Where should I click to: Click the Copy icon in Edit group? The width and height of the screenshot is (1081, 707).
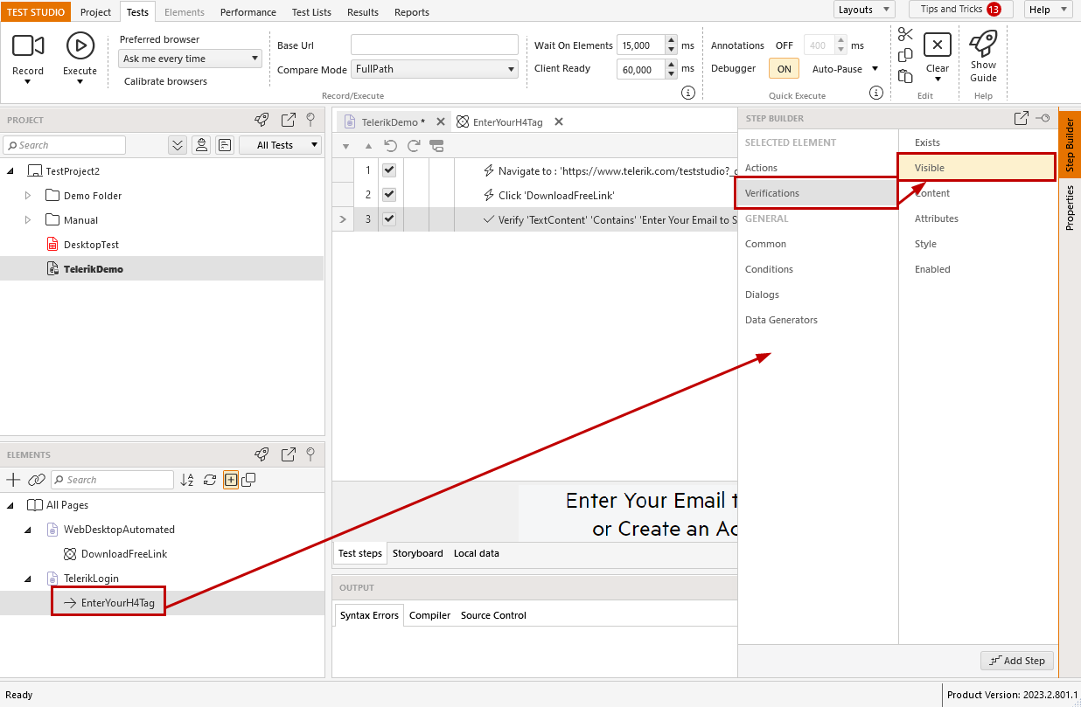pyautogui.click(x=905, y=55)
